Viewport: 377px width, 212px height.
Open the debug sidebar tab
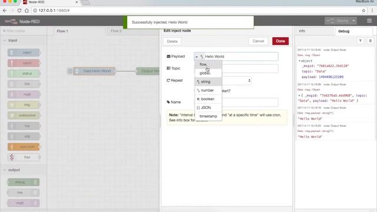coord(353,31)
